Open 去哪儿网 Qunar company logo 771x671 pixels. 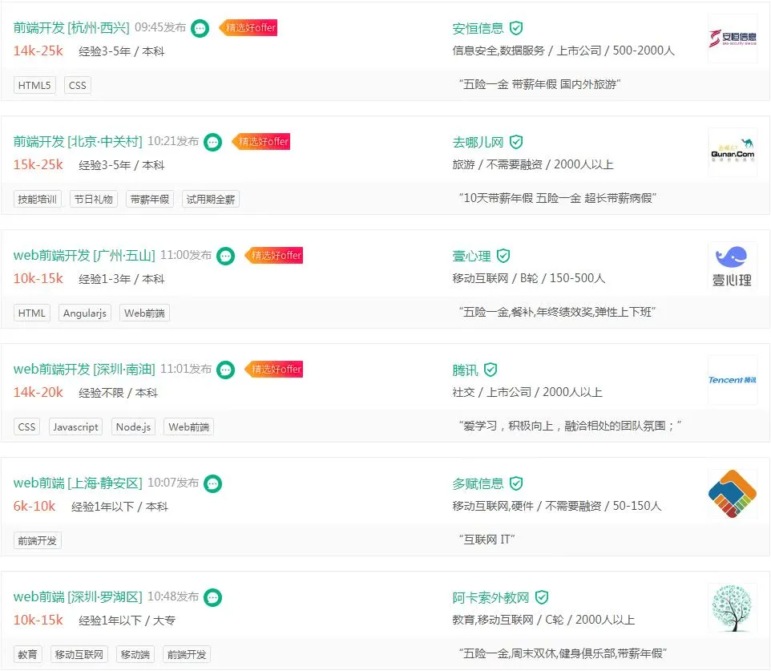click(733, 152)
